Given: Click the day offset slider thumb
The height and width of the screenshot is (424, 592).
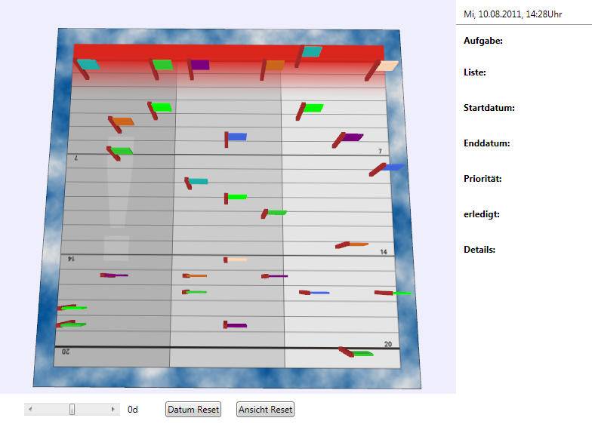Looking at the screenshot, I should [x=72, y=409].
